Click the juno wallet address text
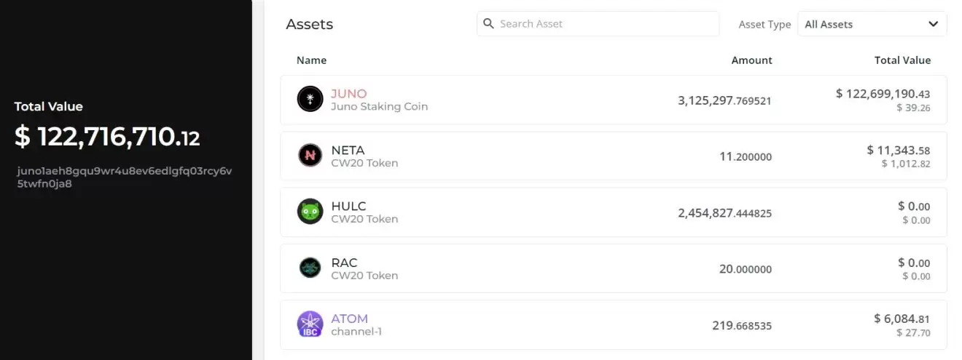 coord(124,177)
